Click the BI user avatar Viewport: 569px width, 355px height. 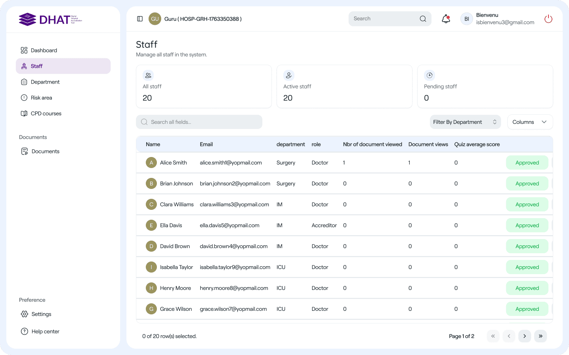click(x=466, y=19)
